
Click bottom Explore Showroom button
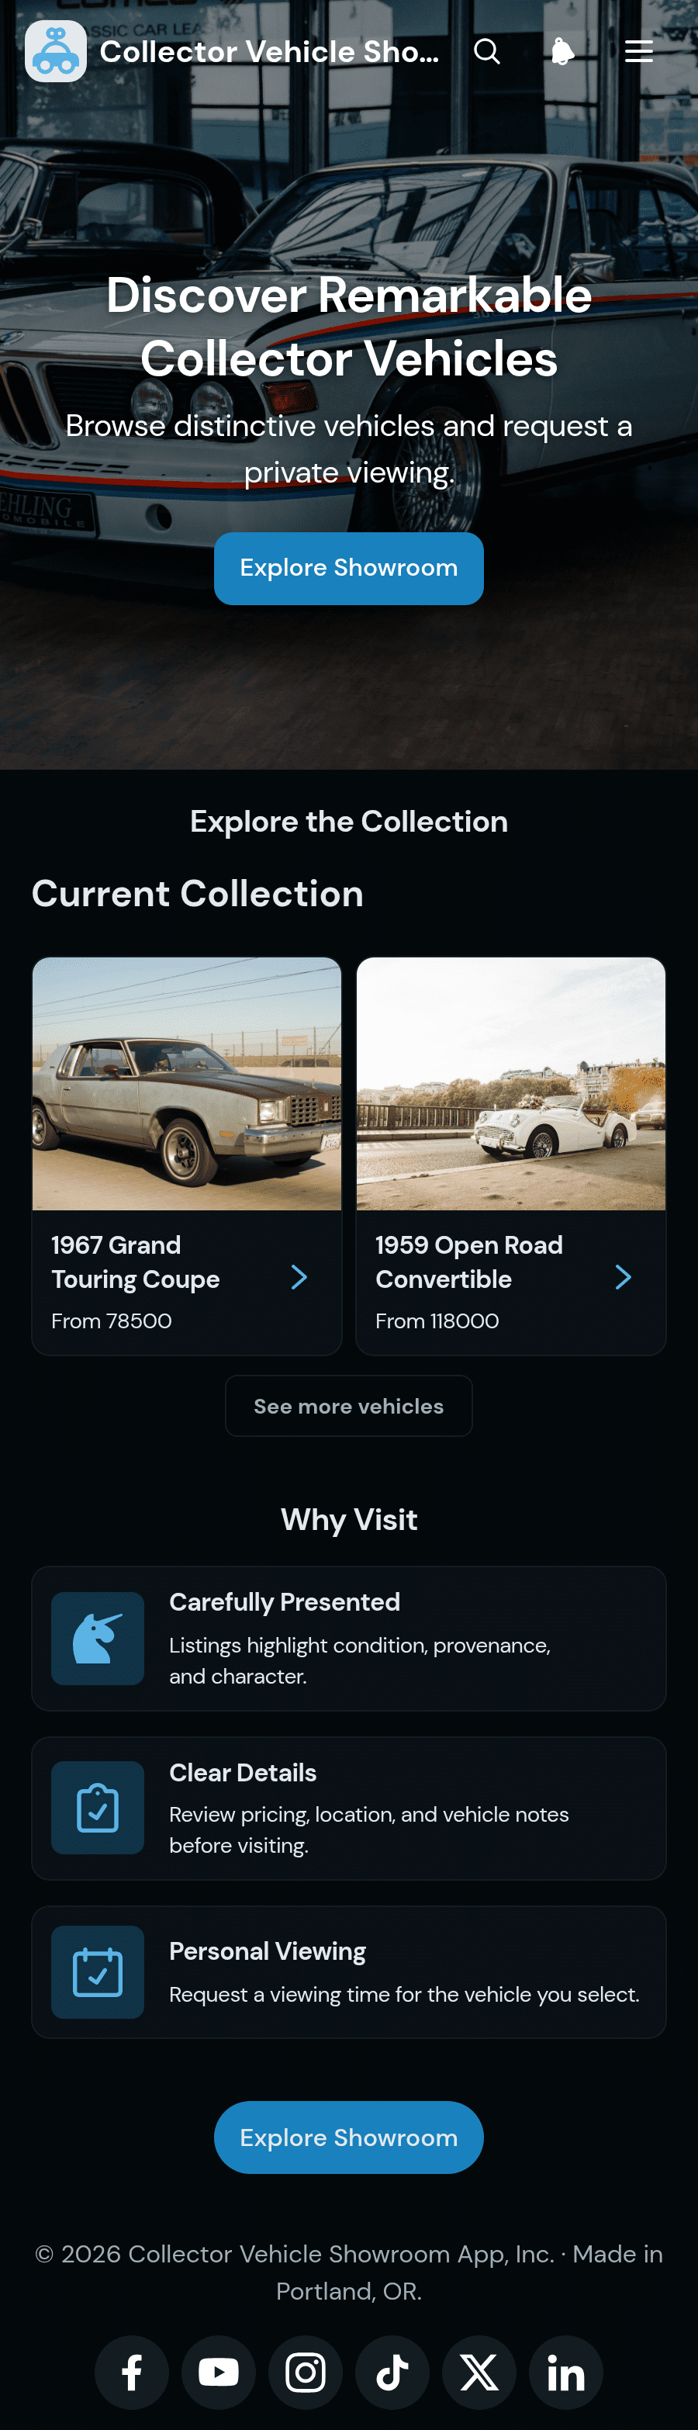pos(349,2137)
